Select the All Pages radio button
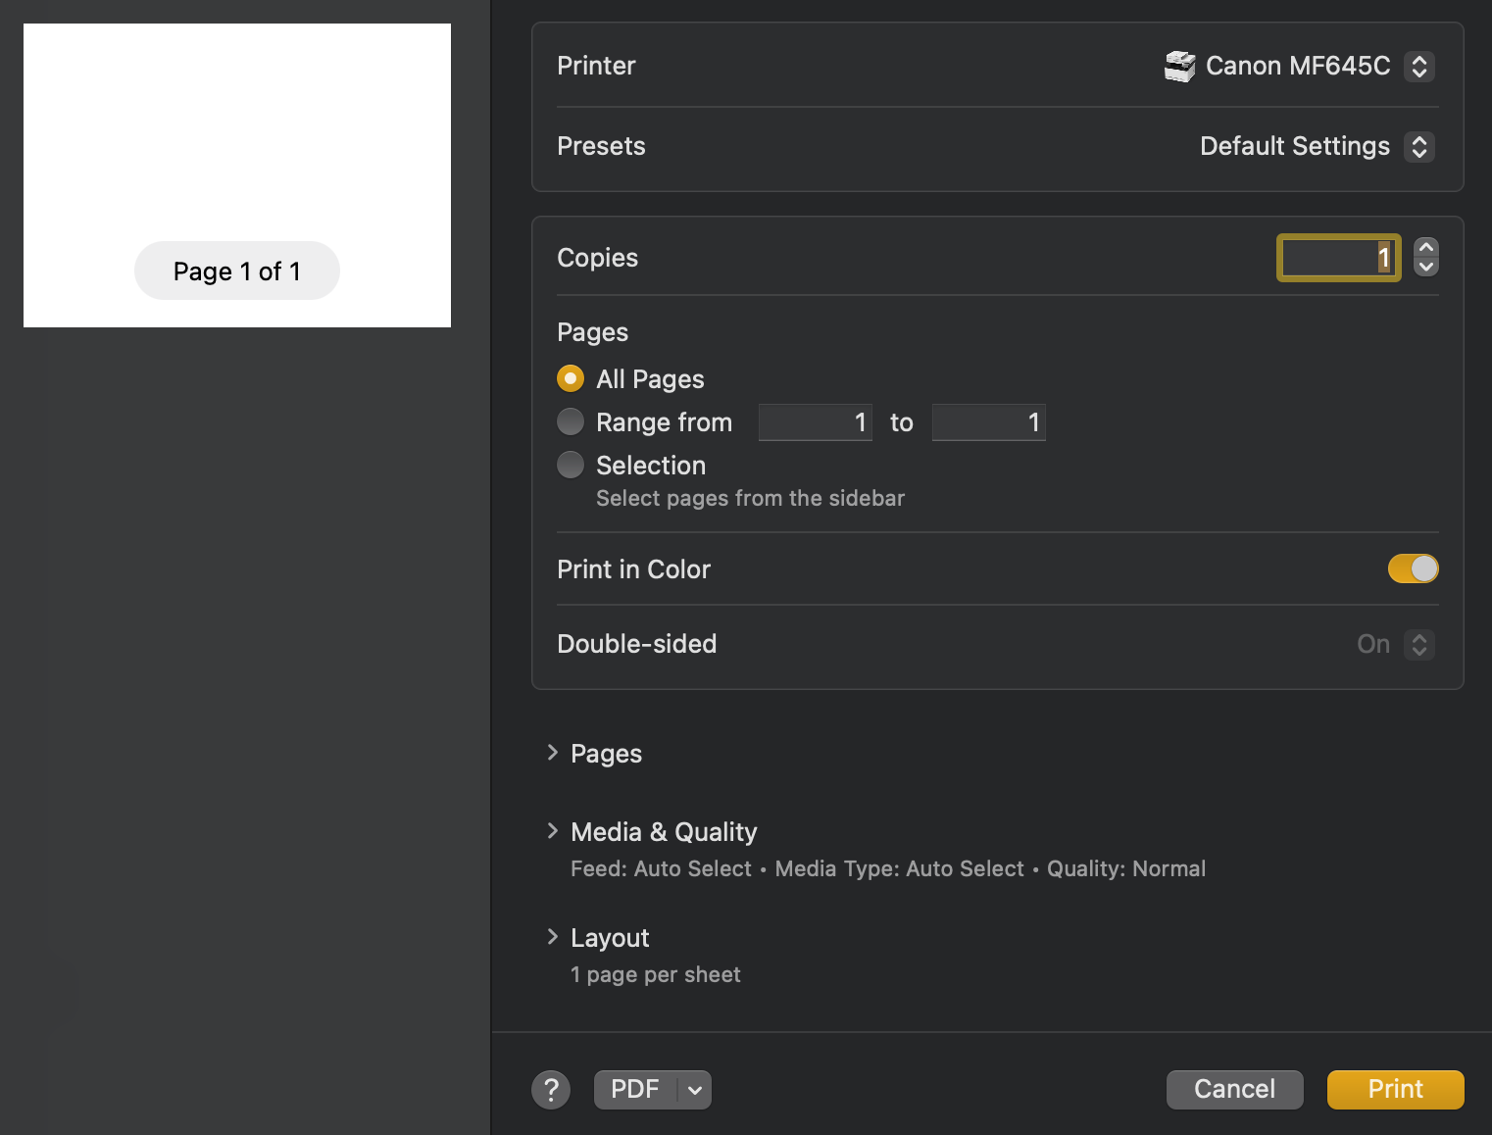Screen dimensions: 1492x1135 pyautogui.click(x=571, y=378)
